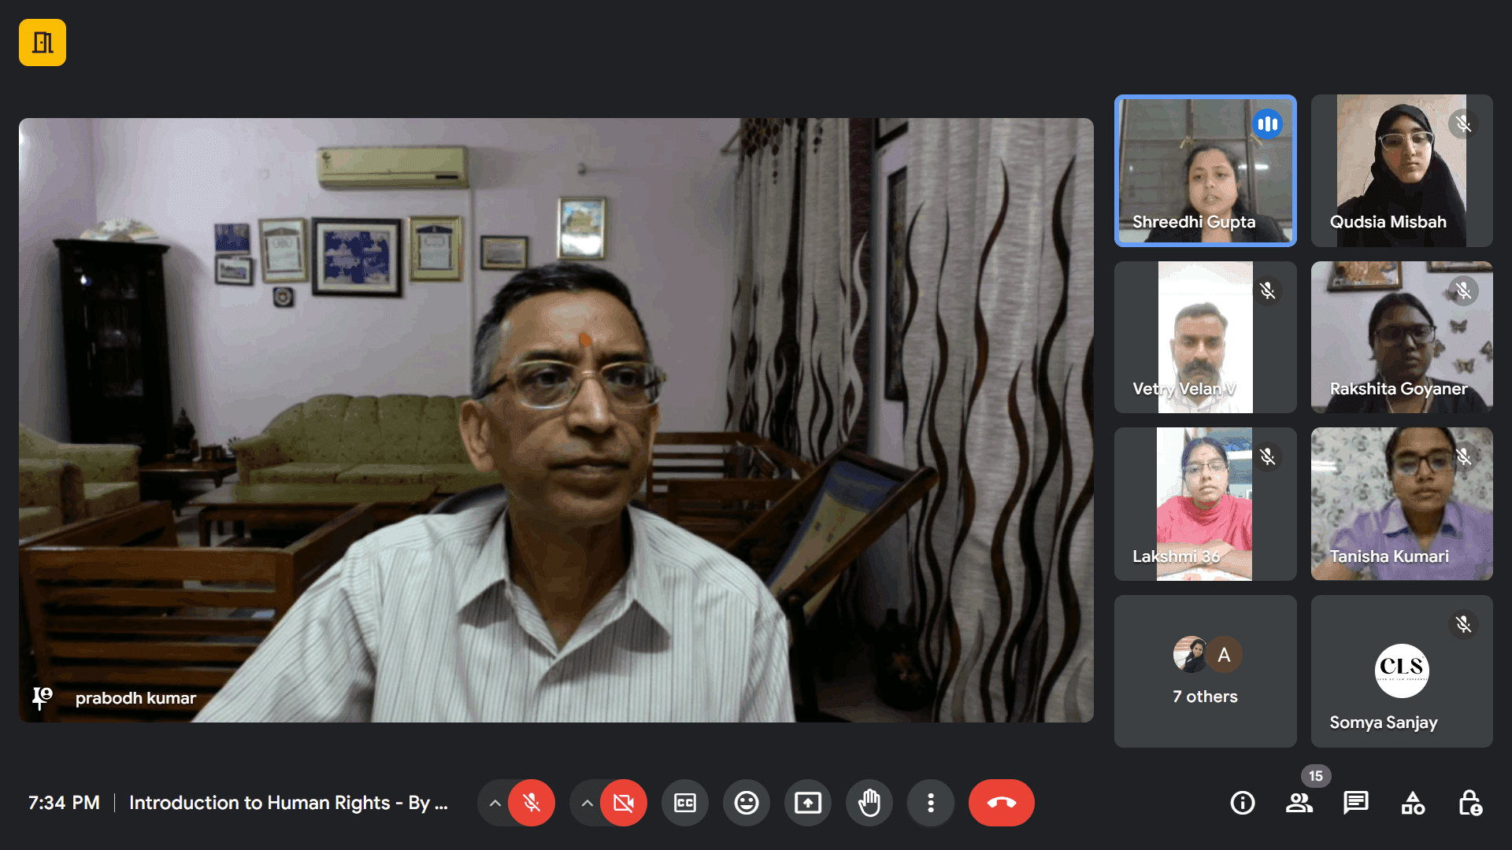Image resolution: width=1512 pixels, height=850 pixels.
Task: Open meeting details info
Action: [x=1243, y=803]
